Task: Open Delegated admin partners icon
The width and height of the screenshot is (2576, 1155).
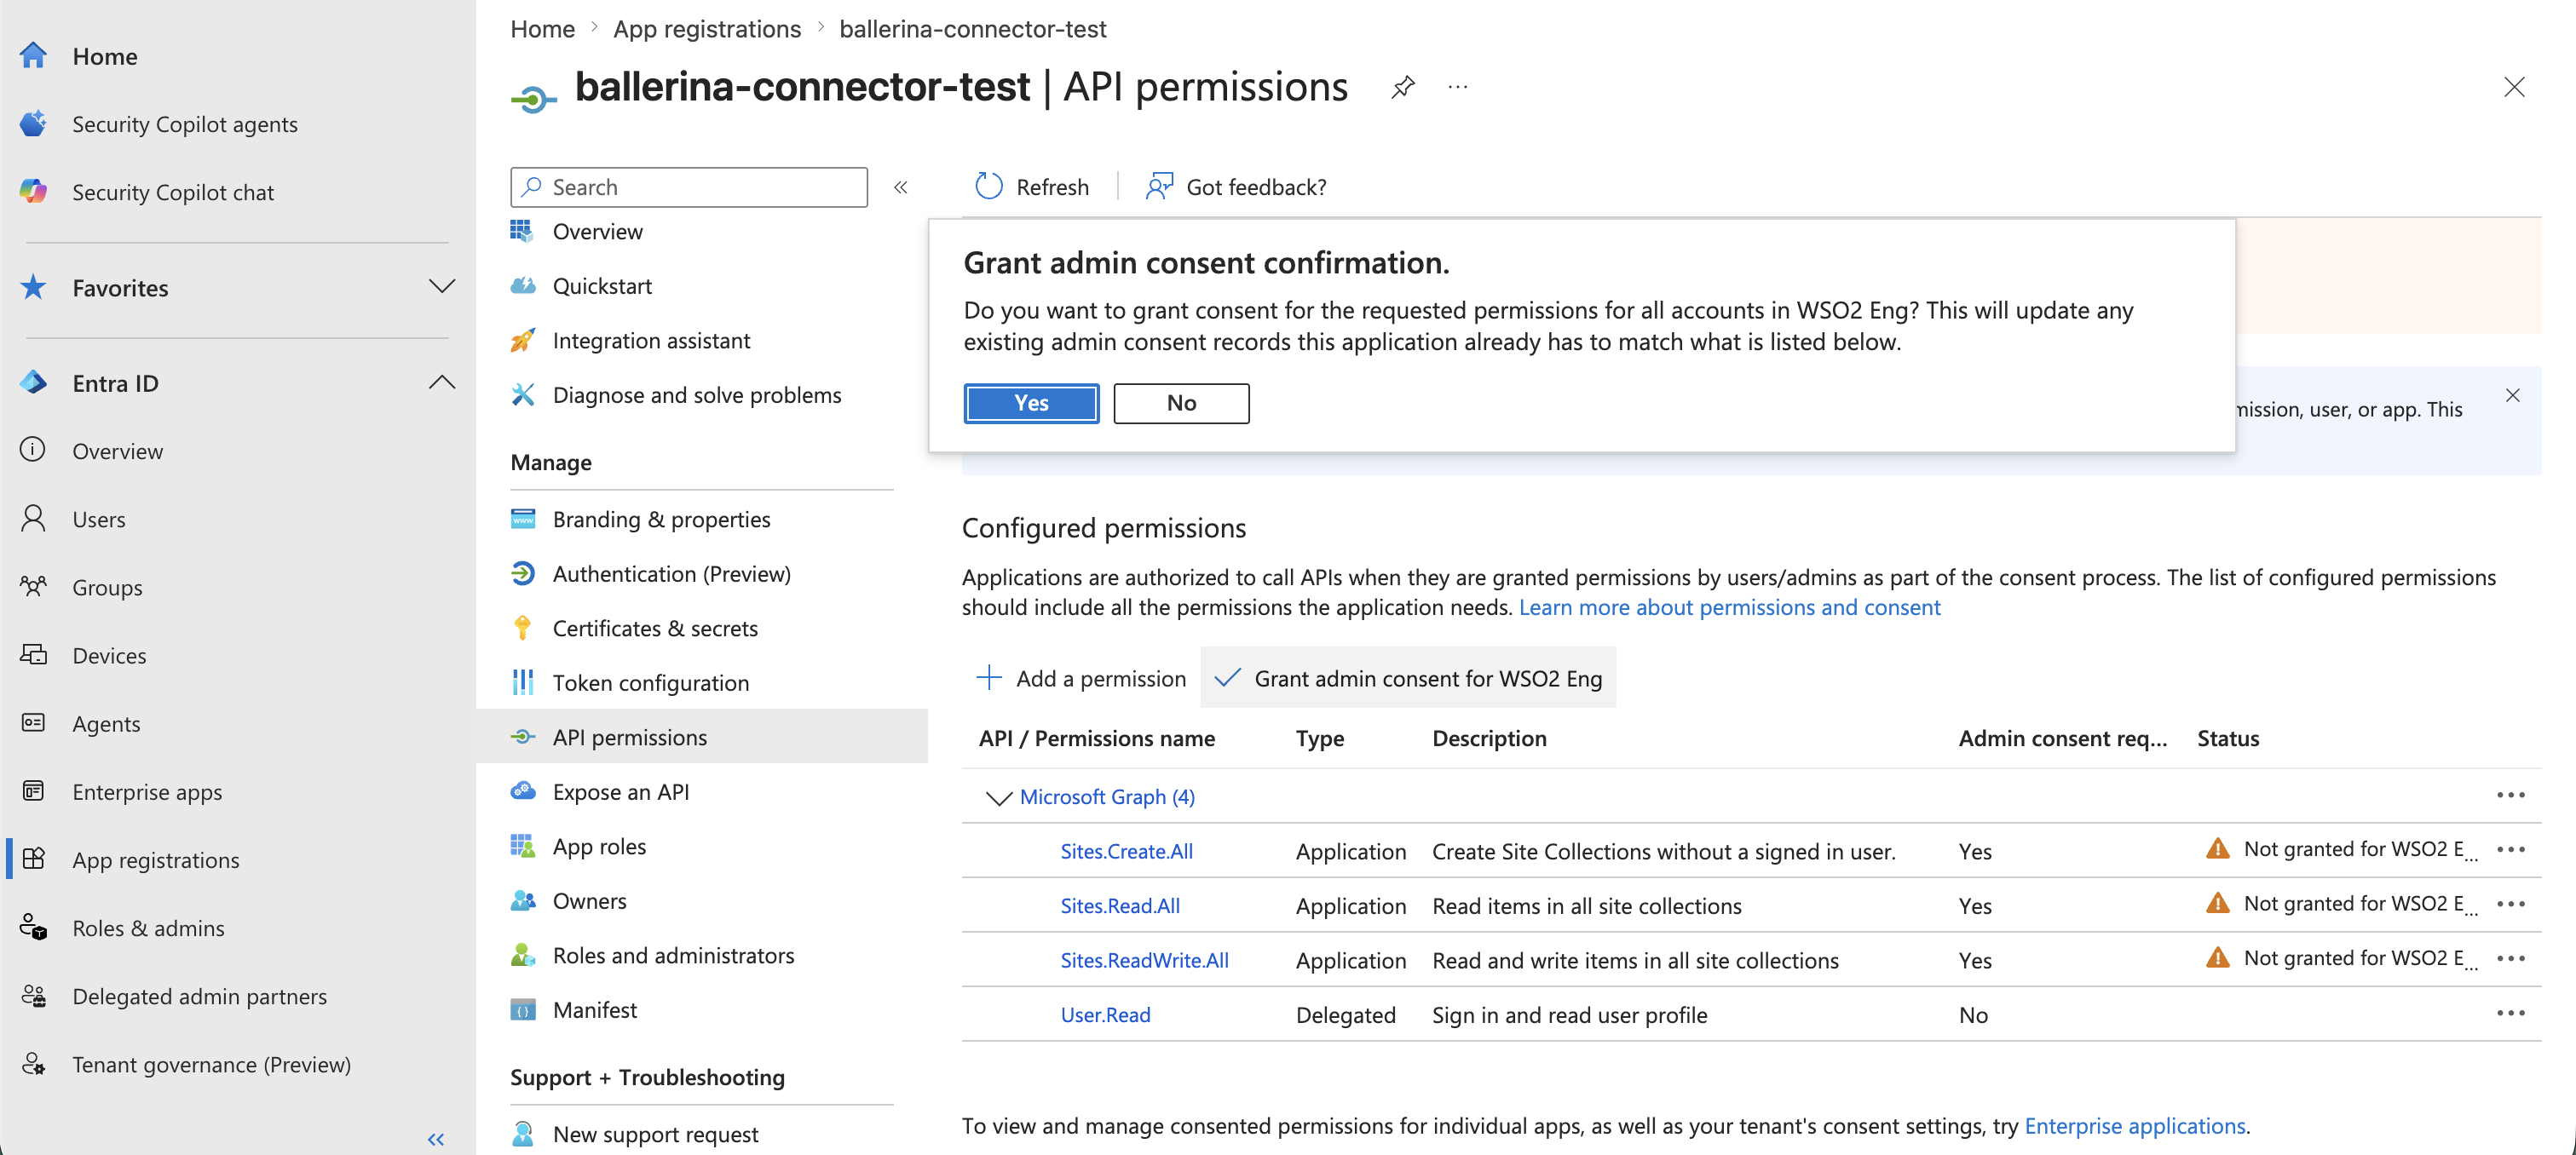Action: [33, 996]
